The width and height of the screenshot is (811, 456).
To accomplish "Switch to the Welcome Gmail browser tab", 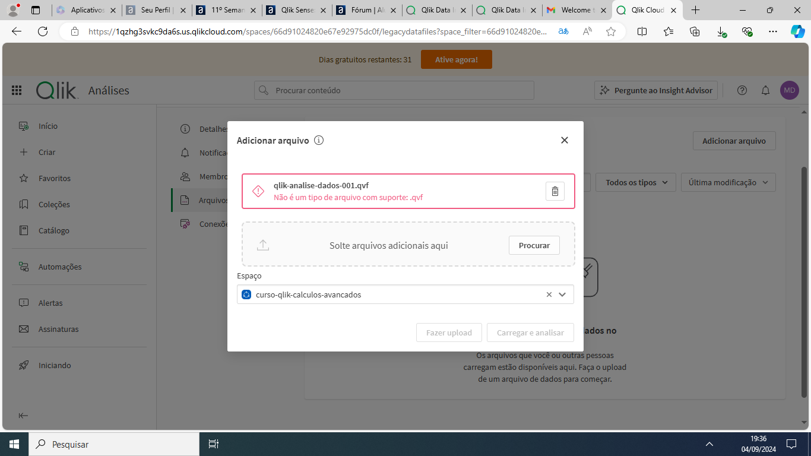I will click(x=576, y=10).
